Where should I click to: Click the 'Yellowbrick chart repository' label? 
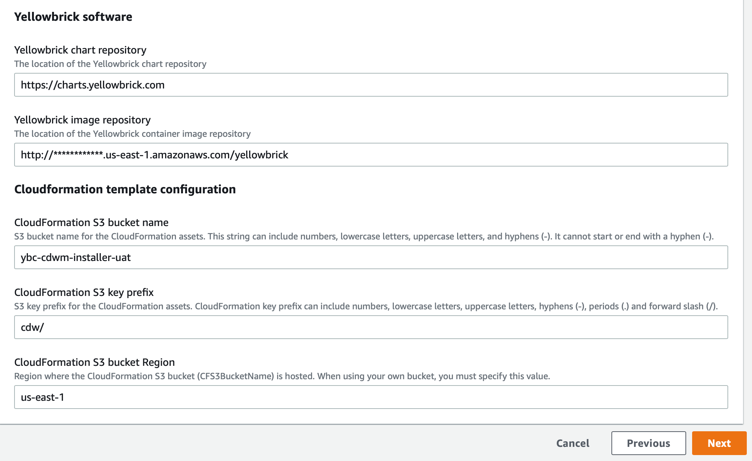pyautogui.click(x=80, y=50)
